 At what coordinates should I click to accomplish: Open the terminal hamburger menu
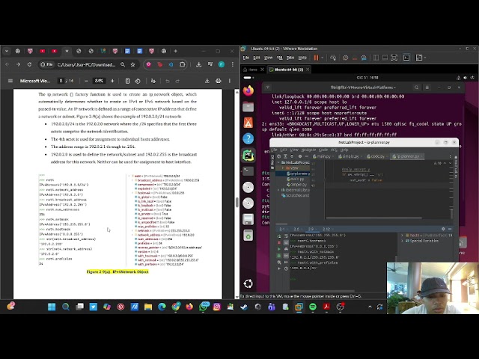427,88
